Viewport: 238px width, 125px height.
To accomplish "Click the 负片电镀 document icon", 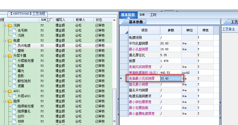I will tap(14, 45).
